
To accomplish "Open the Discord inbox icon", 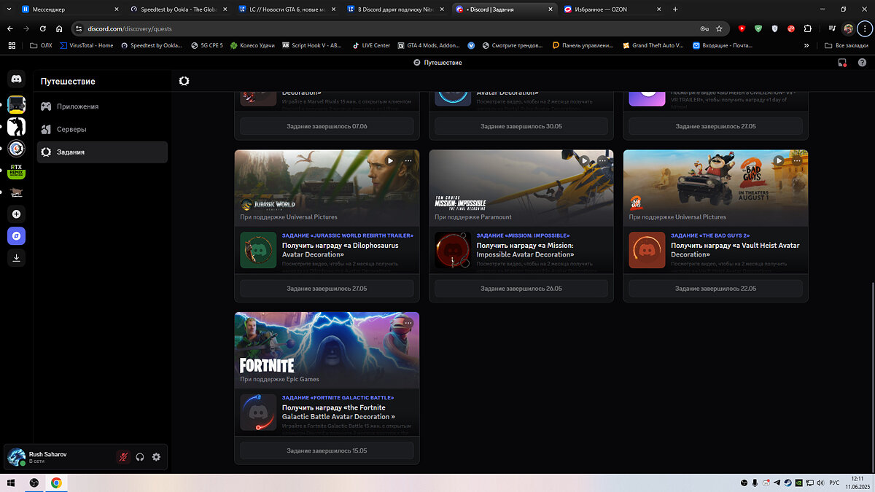I will pyautogui.click(x=842, y=63).
